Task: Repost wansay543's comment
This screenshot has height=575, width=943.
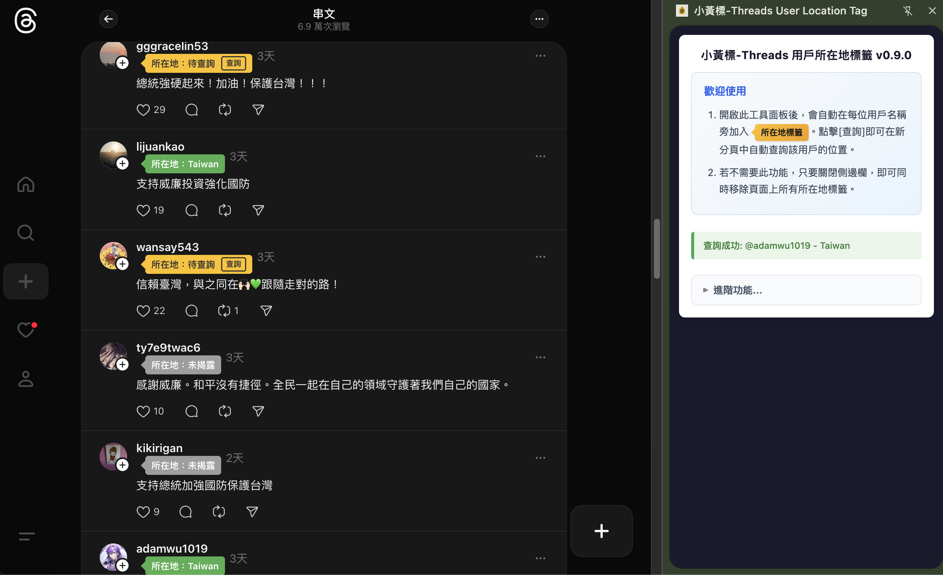Action: pos(224,311)
